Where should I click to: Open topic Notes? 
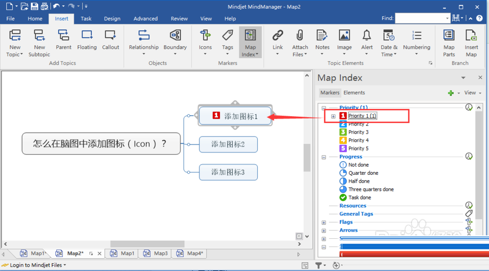click(322, 42)
